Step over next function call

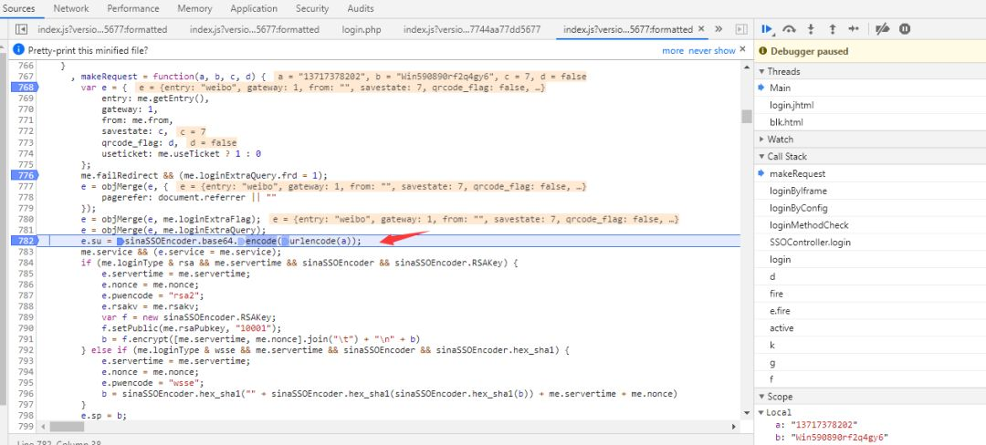(x=789, y=29)
